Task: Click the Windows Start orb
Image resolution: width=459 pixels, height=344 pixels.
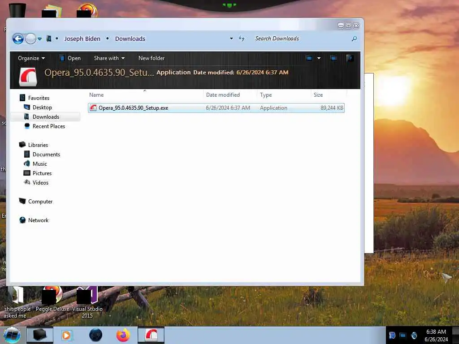Action: (x=12, y=335)
